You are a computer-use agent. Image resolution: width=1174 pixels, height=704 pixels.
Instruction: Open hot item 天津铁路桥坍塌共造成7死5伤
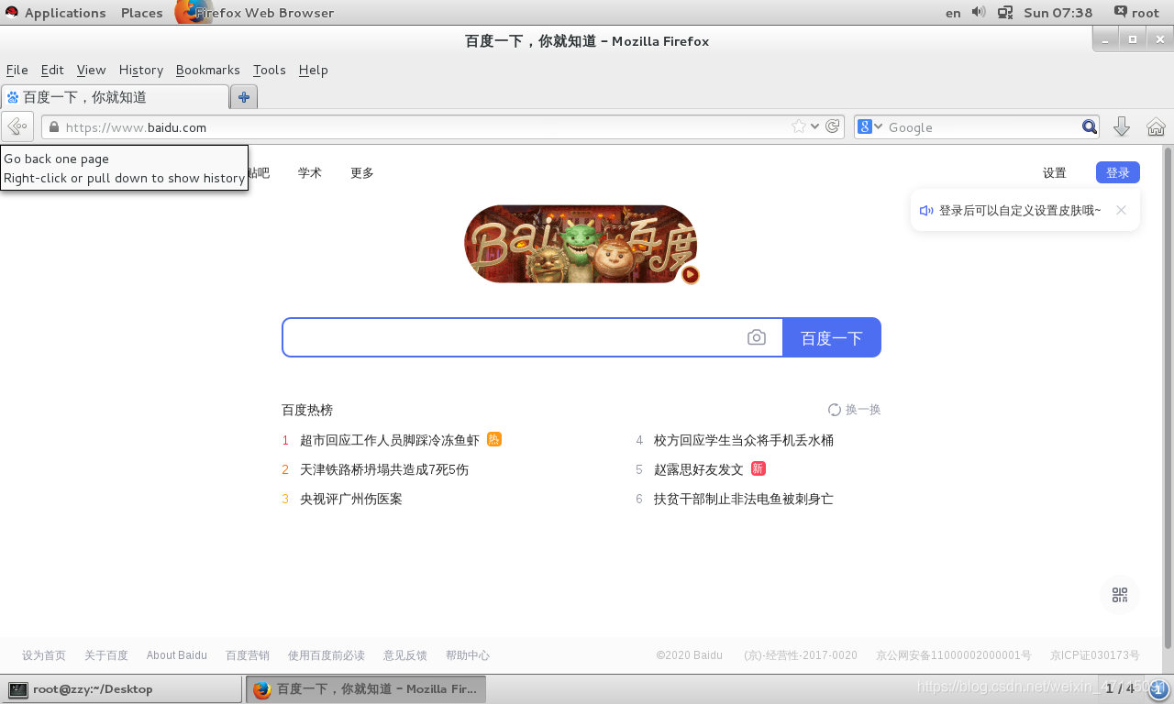384,469
